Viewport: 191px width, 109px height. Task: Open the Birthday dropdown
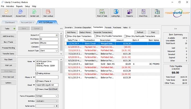tap(57, 101)
